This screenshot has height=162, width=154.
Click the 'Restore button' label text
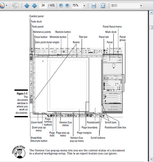(63, 32)
